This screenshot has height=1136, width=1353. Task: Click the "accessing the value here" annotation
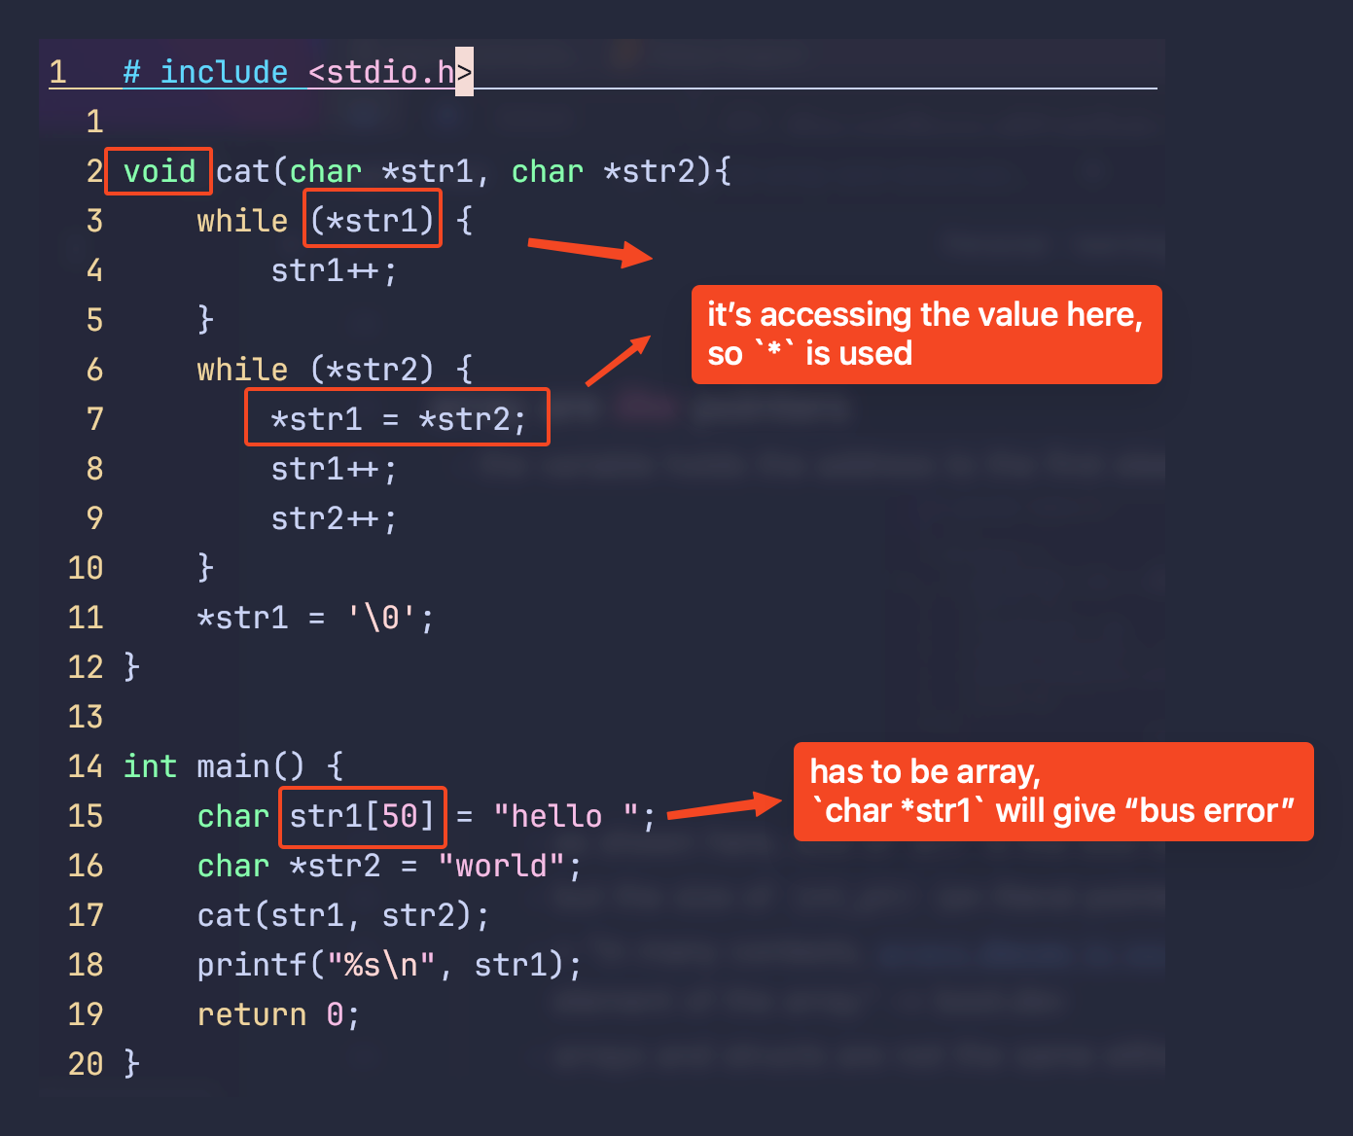click(x=925, y=334)
